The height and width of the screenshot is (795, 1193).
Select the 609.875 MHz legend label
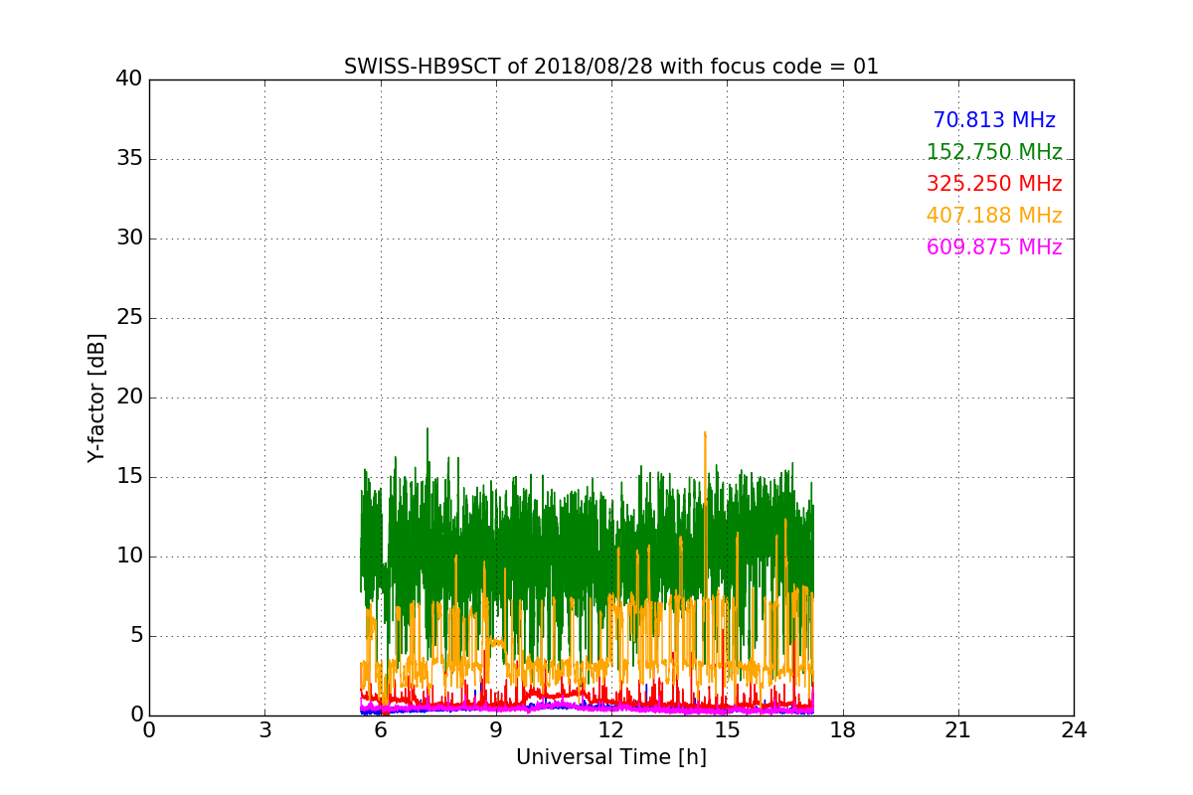pos(994,247)
